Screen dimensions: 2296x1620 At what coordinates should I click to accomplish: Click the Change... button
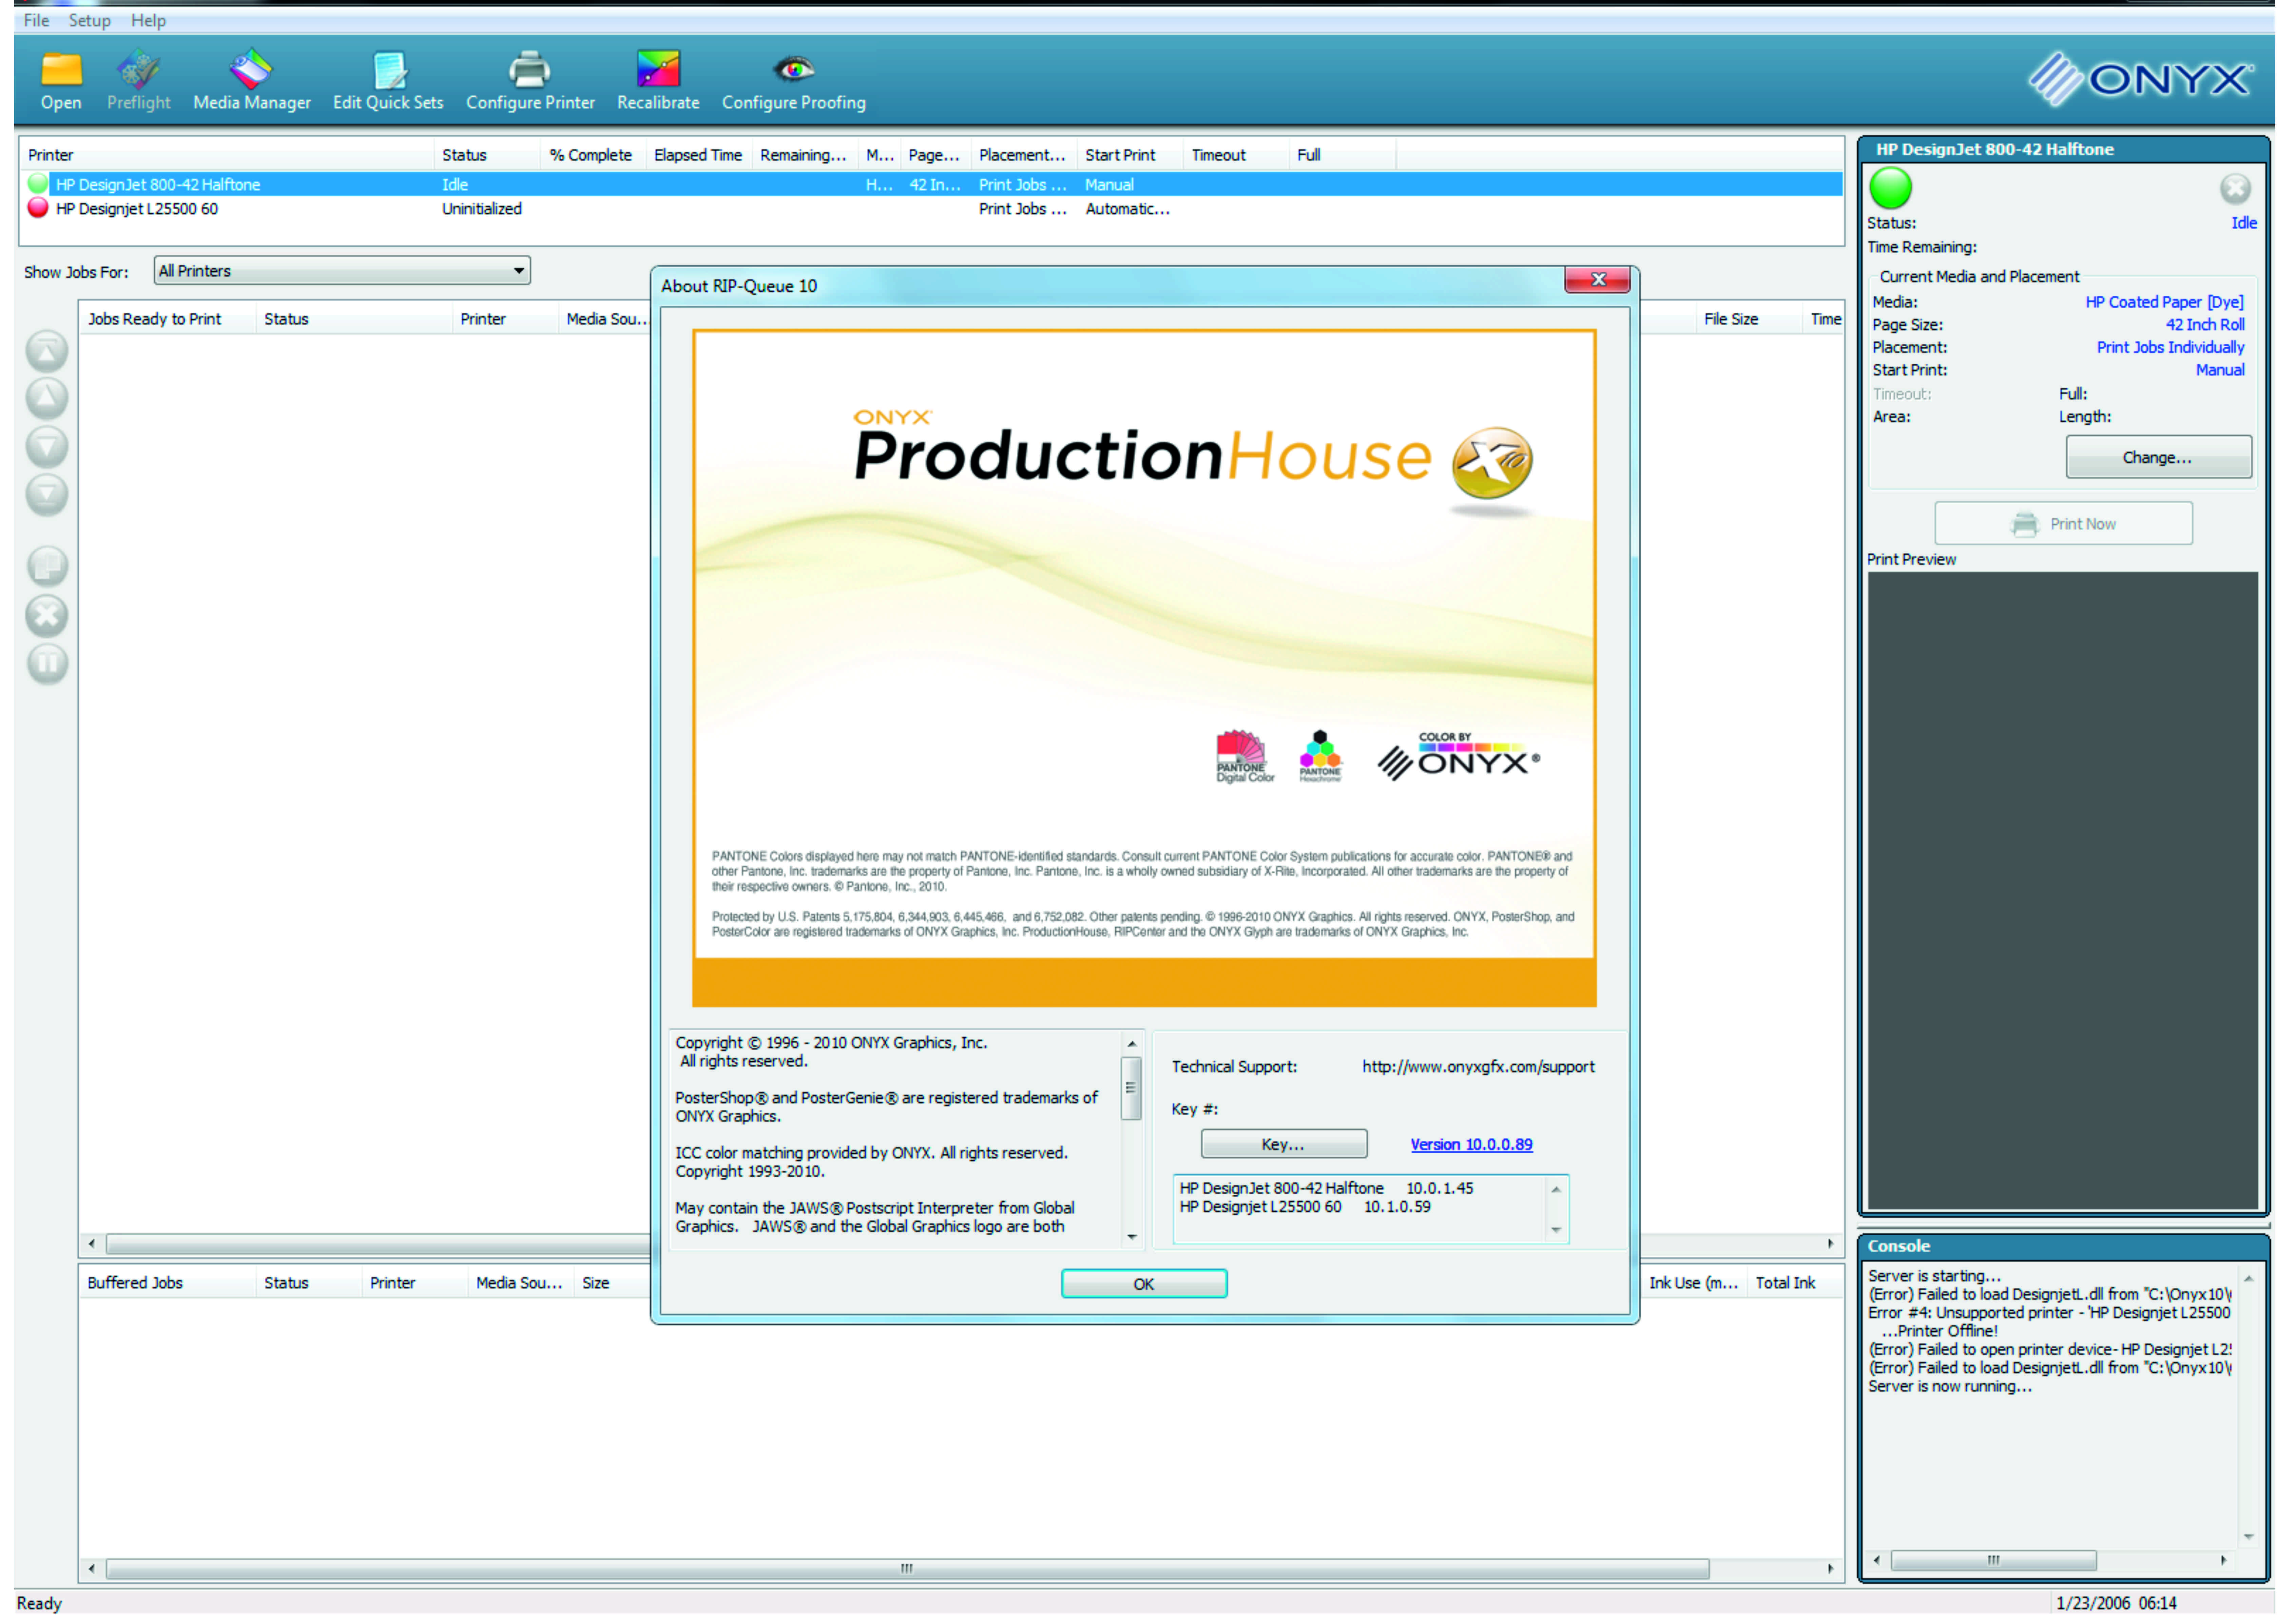coord(2159,457)
